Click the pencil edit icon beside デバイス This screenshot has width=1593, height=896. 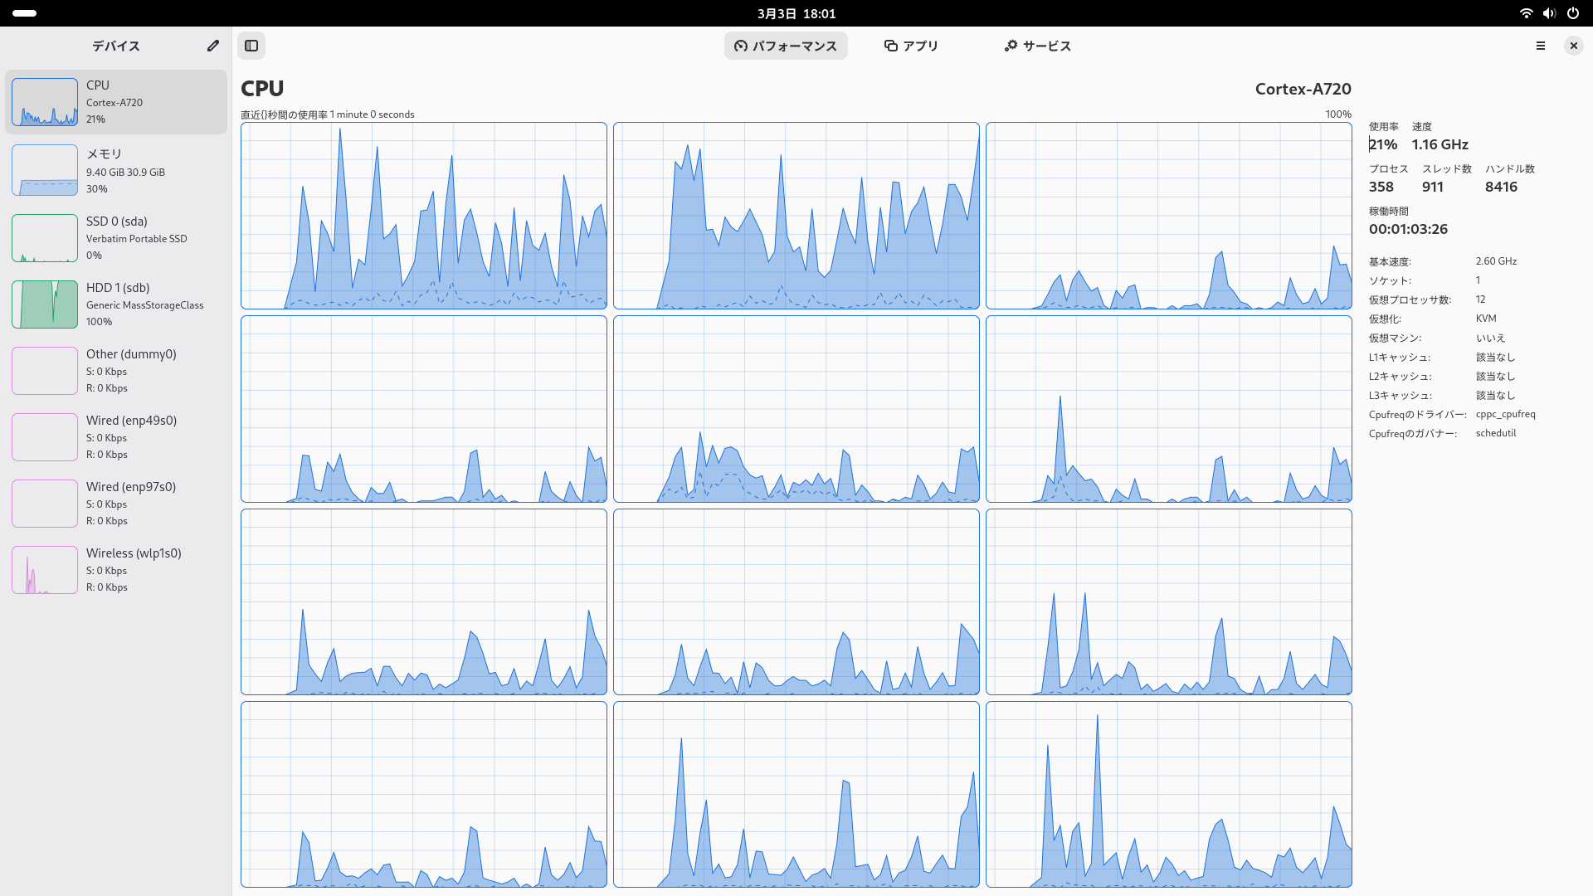213,46
